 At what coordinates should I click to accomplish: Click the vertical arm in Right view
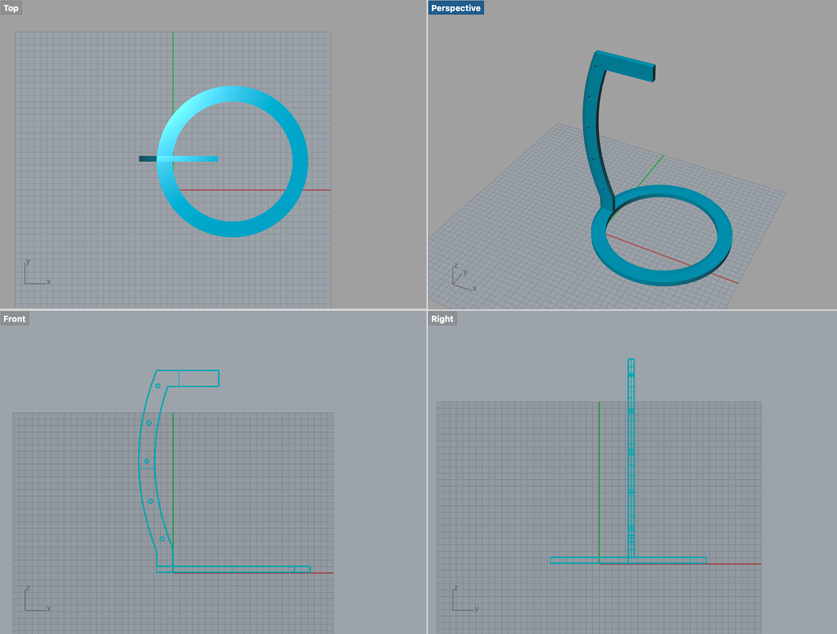[631, 458]
